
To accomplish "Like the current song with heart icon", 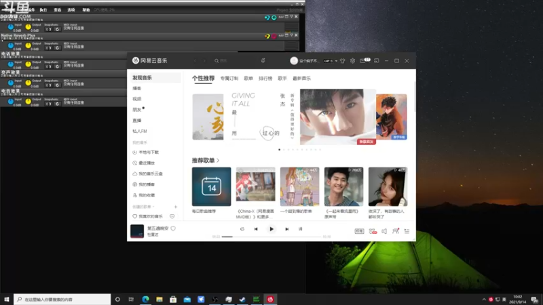I will pos(173,228).
